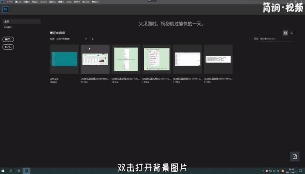Click the 打开 (Open) button
Image resolution: width=305 pixels, height=174 pixels.
pos(8,47)
